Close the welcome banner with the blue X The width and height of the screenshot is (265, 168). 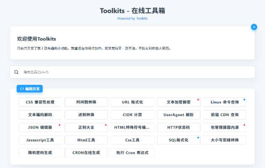254,27
